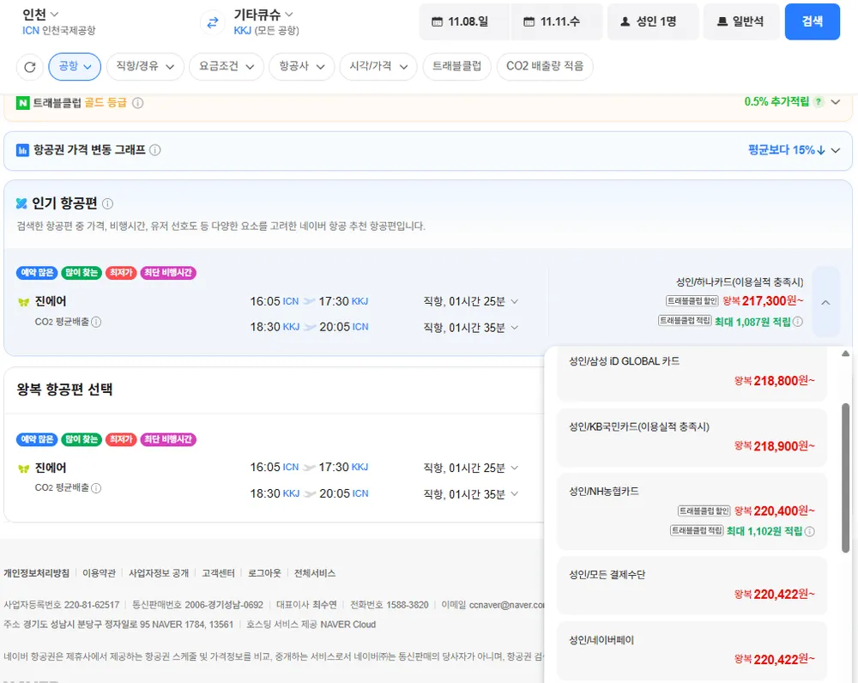Collapse the fare list chevron beside 217,300원
The width and height of the screenshot is (858, 683).
(825, 302)
